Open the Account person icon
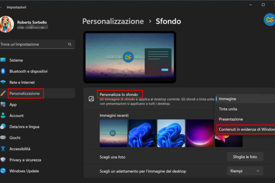 (x=3, y=115)
